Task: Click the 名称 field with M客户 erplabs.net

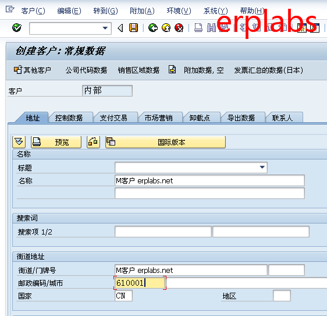Action: pyautogui.click(x=209, y=180)
